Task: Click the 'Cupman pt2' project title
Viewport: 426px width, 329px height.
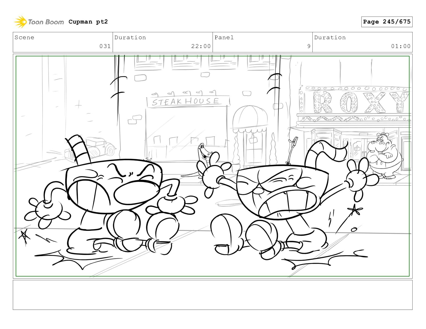Action: pyautogui.click(x=88, y=22)
